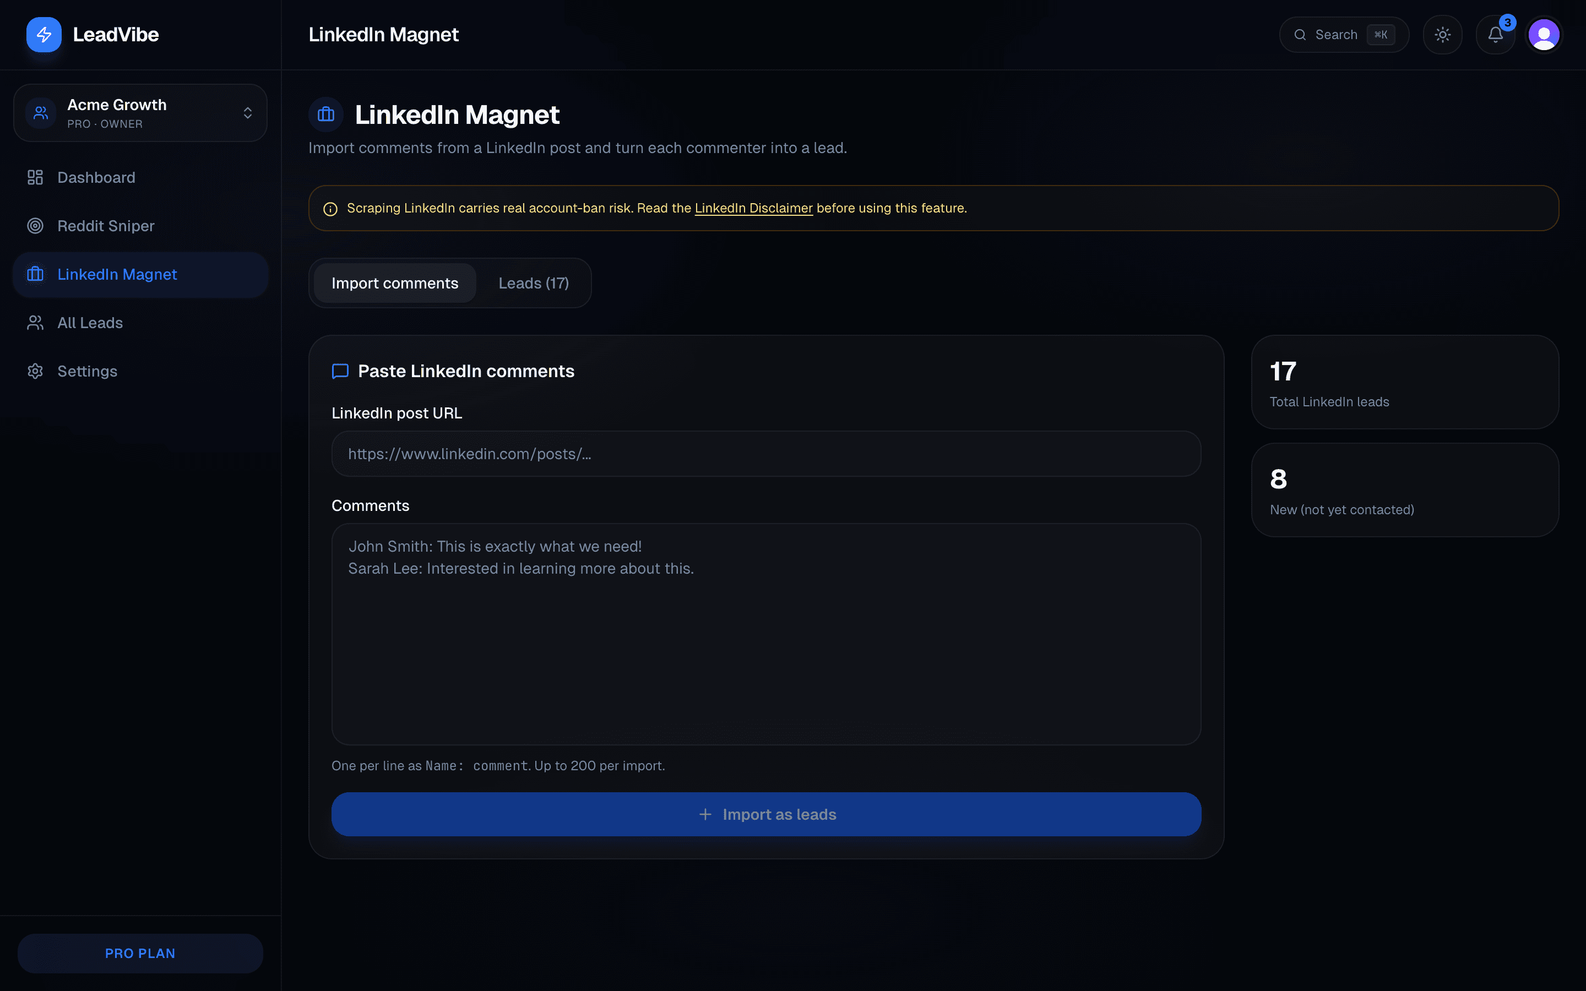Select LinkedIn Magnet in the sidebar
Image resolution: width=1586 pixels, height=991 pixels.
(x=140, y=274)
